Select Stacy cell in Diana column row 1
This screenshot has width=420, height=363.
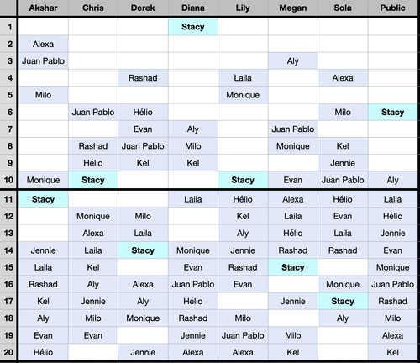click(193, 27)
